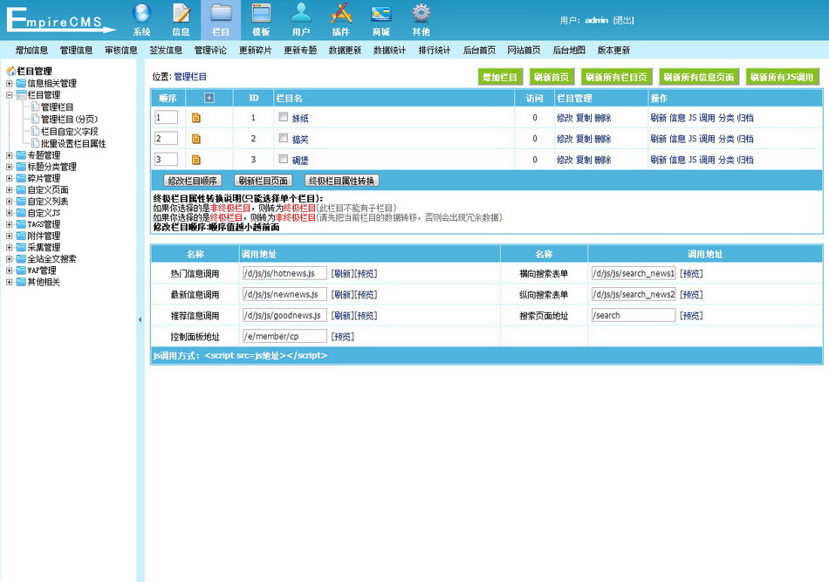Expand the 信息相关管理 tree node
The image size is (829, 582).
pos(9,84)
